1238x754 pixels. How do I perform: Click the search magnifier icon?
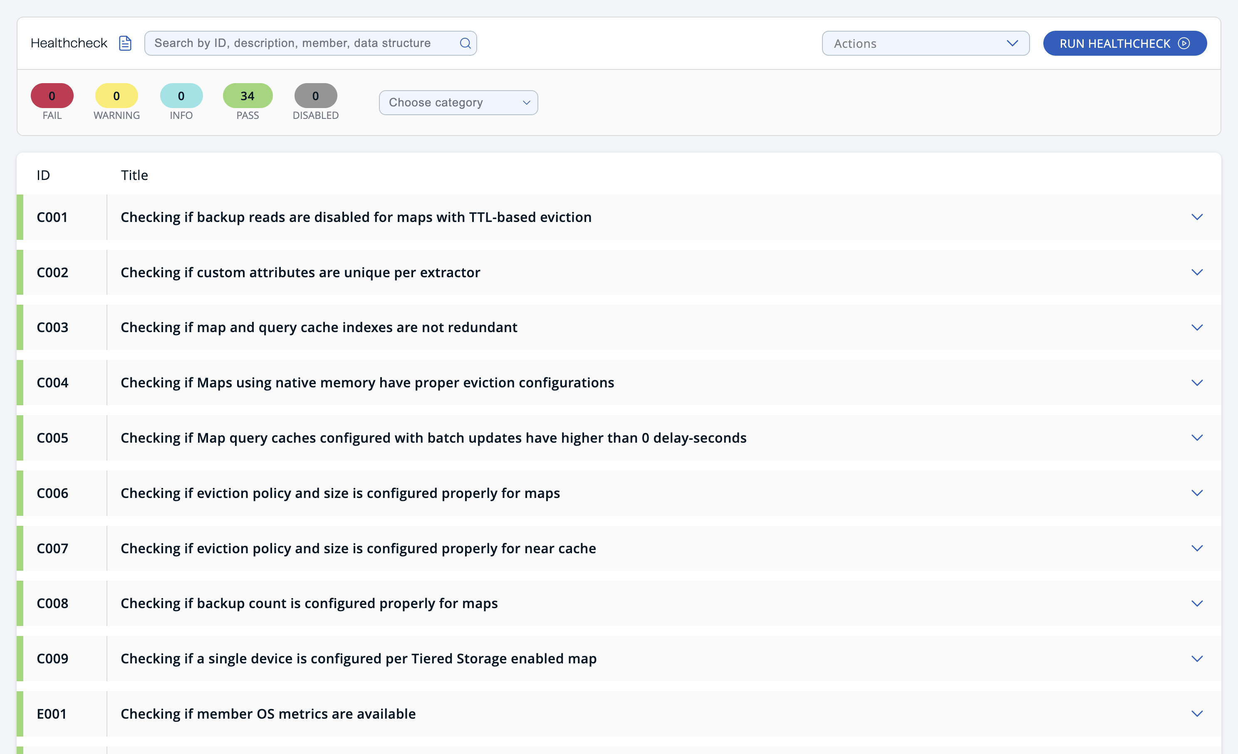tap(465, 43)
